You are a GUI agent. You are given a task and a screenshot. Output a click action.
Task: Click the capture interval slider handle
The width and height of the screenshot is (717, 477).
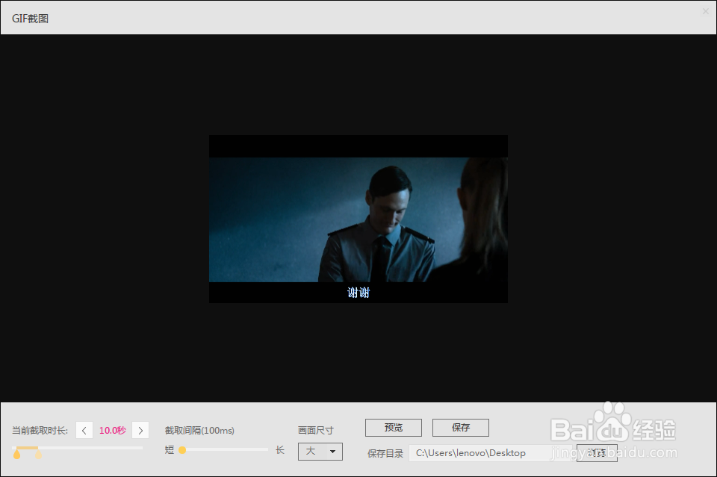pyautogui.click(x=182, y=450)
